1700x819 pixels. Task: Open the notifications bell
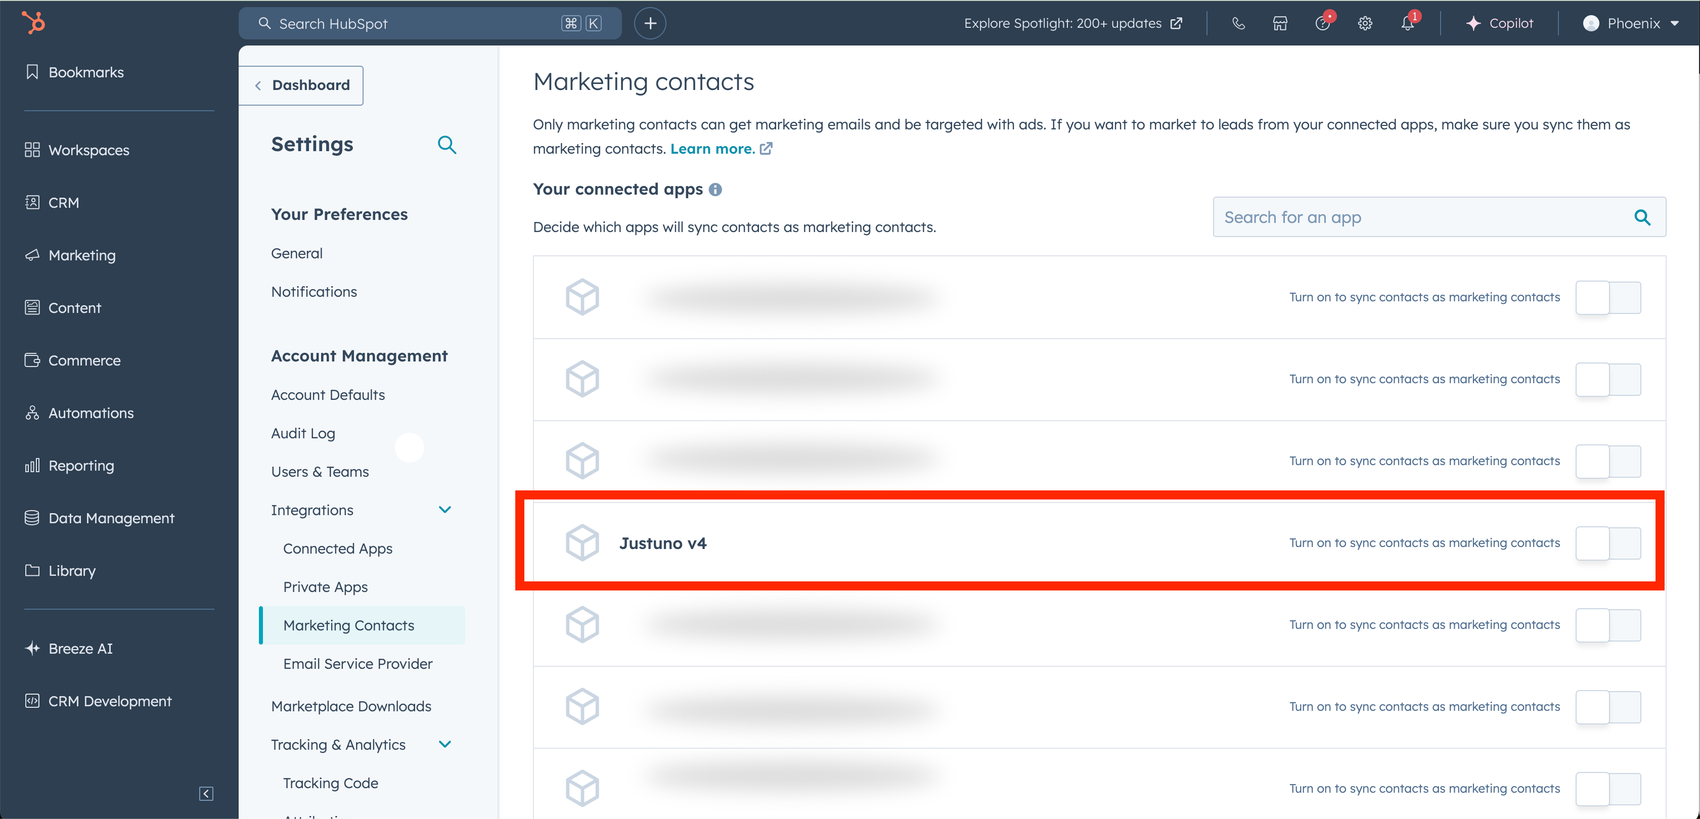pyautogui.click(x=1407, y=23)
